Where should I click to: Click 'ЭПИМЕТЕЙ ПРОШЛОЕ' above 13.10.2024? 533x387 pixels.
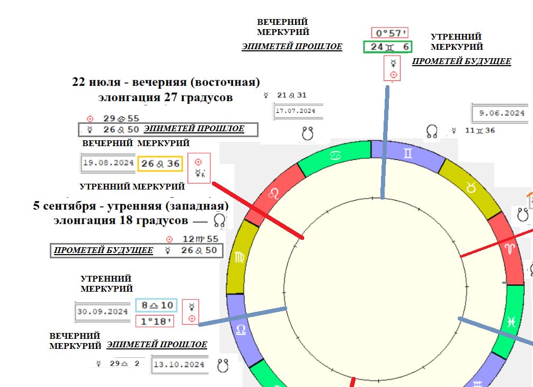pyautogui.click(x=157, y=345)
